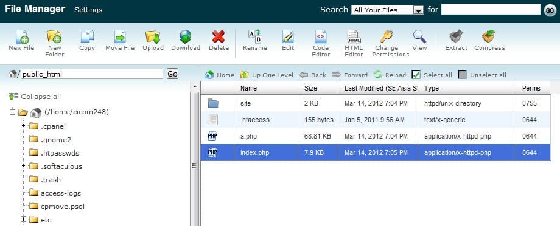Click the Extract archive icon
Screen dimensions: 560x226
[x=456, y=36]
